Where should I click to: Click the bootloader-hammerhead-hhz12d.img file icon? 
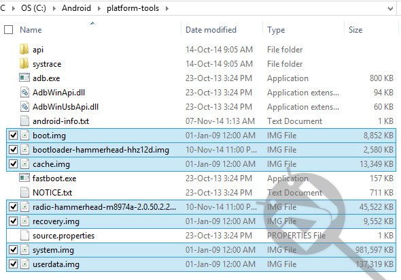(x=24, y=150)
